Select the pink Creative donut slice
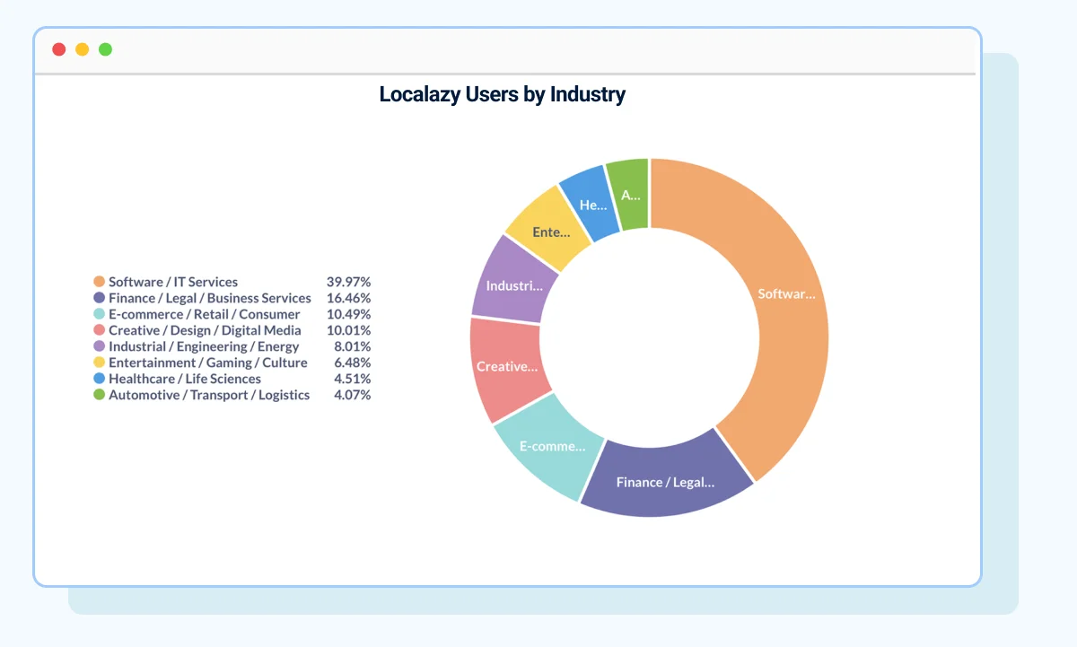The height and width of the screenshot is (647, 1077). (x=507, y=365)
